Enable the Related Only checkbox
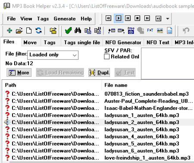Viewport: 194px width, 163px height. point(106,57)
